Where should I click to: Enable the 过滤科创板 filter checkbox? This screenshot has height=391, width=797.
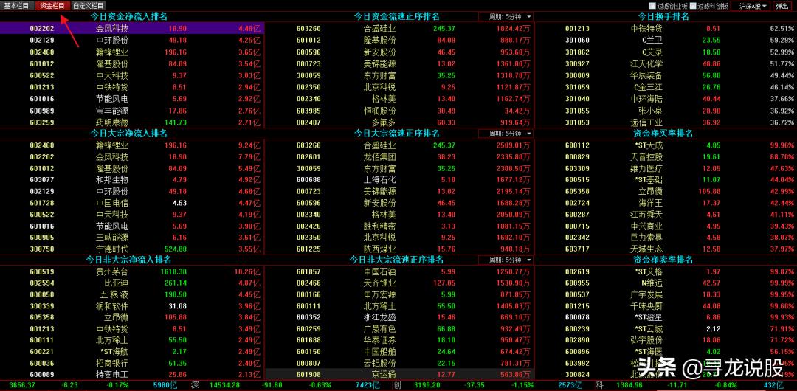[x=693, y=6]
